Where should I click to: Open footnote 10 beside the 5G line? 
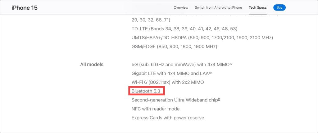tap(231, 64)
